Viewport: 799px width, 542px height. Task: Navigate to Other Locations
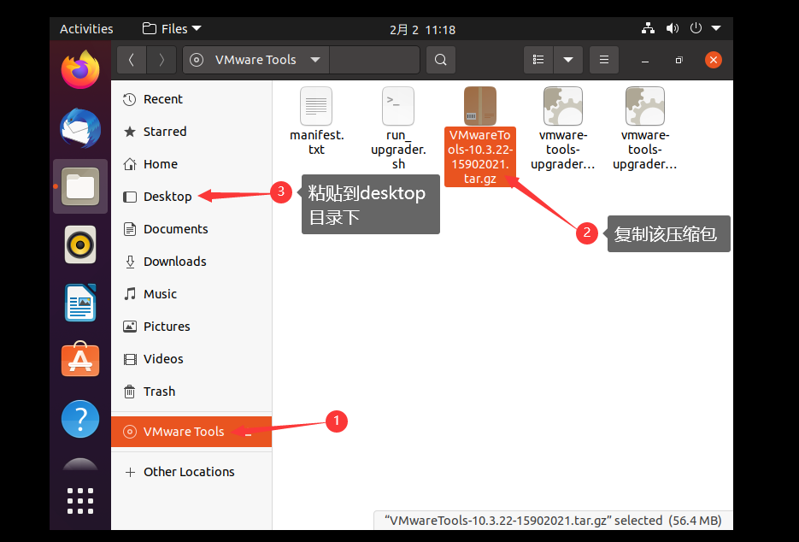pyautogui.click(x=190, y=471)
